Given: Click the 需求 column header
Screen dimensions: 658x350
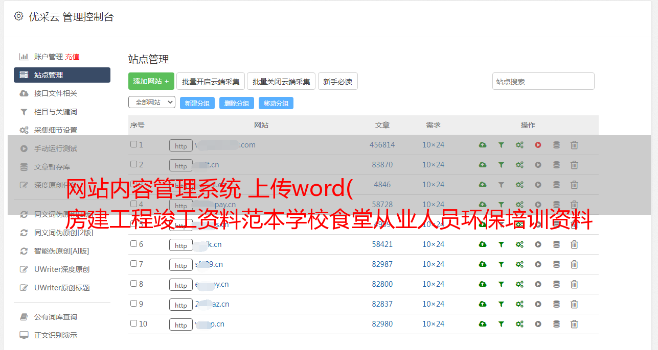Looking at the screenshot, I should click(433, 125).
